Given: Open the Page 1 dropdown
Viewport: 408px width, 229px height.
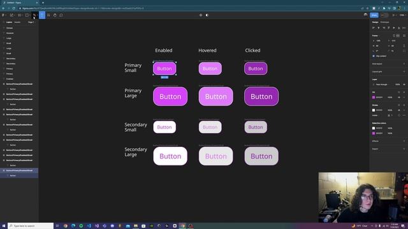Looking at the screenshot, I should tap(31, 22).
